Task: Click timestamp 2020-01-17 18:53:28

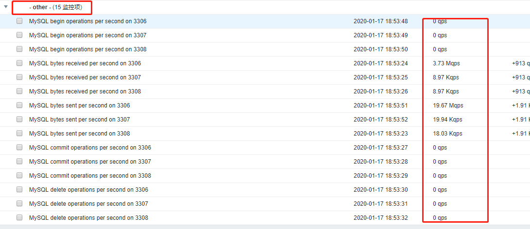Action: pos(380,162)
